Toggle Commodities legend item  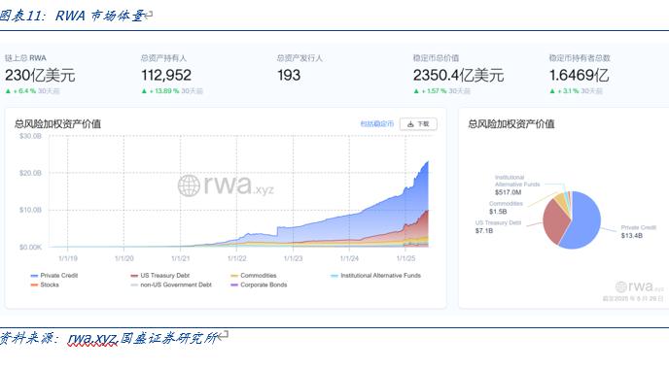pyautogui.click(x=254, y=276)
